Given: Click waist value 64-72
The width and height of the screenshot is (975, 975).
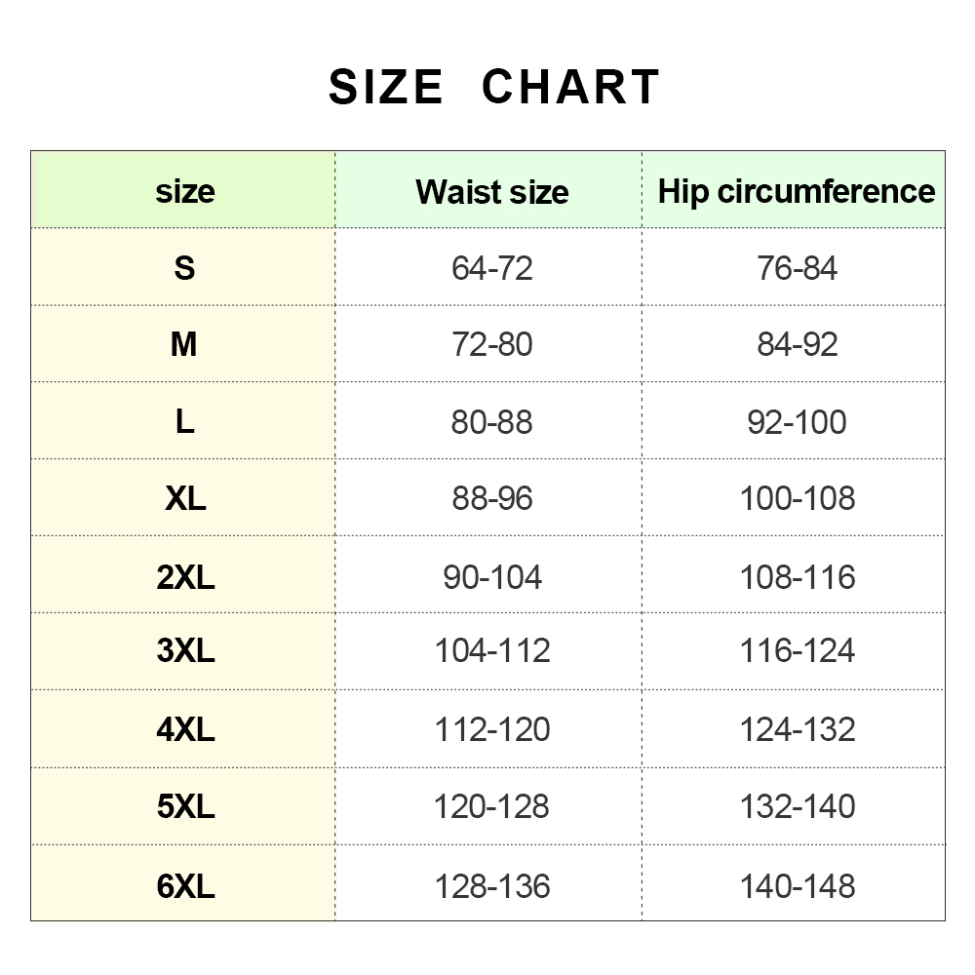Looking at the screenshot, I should tap(491, 268).
